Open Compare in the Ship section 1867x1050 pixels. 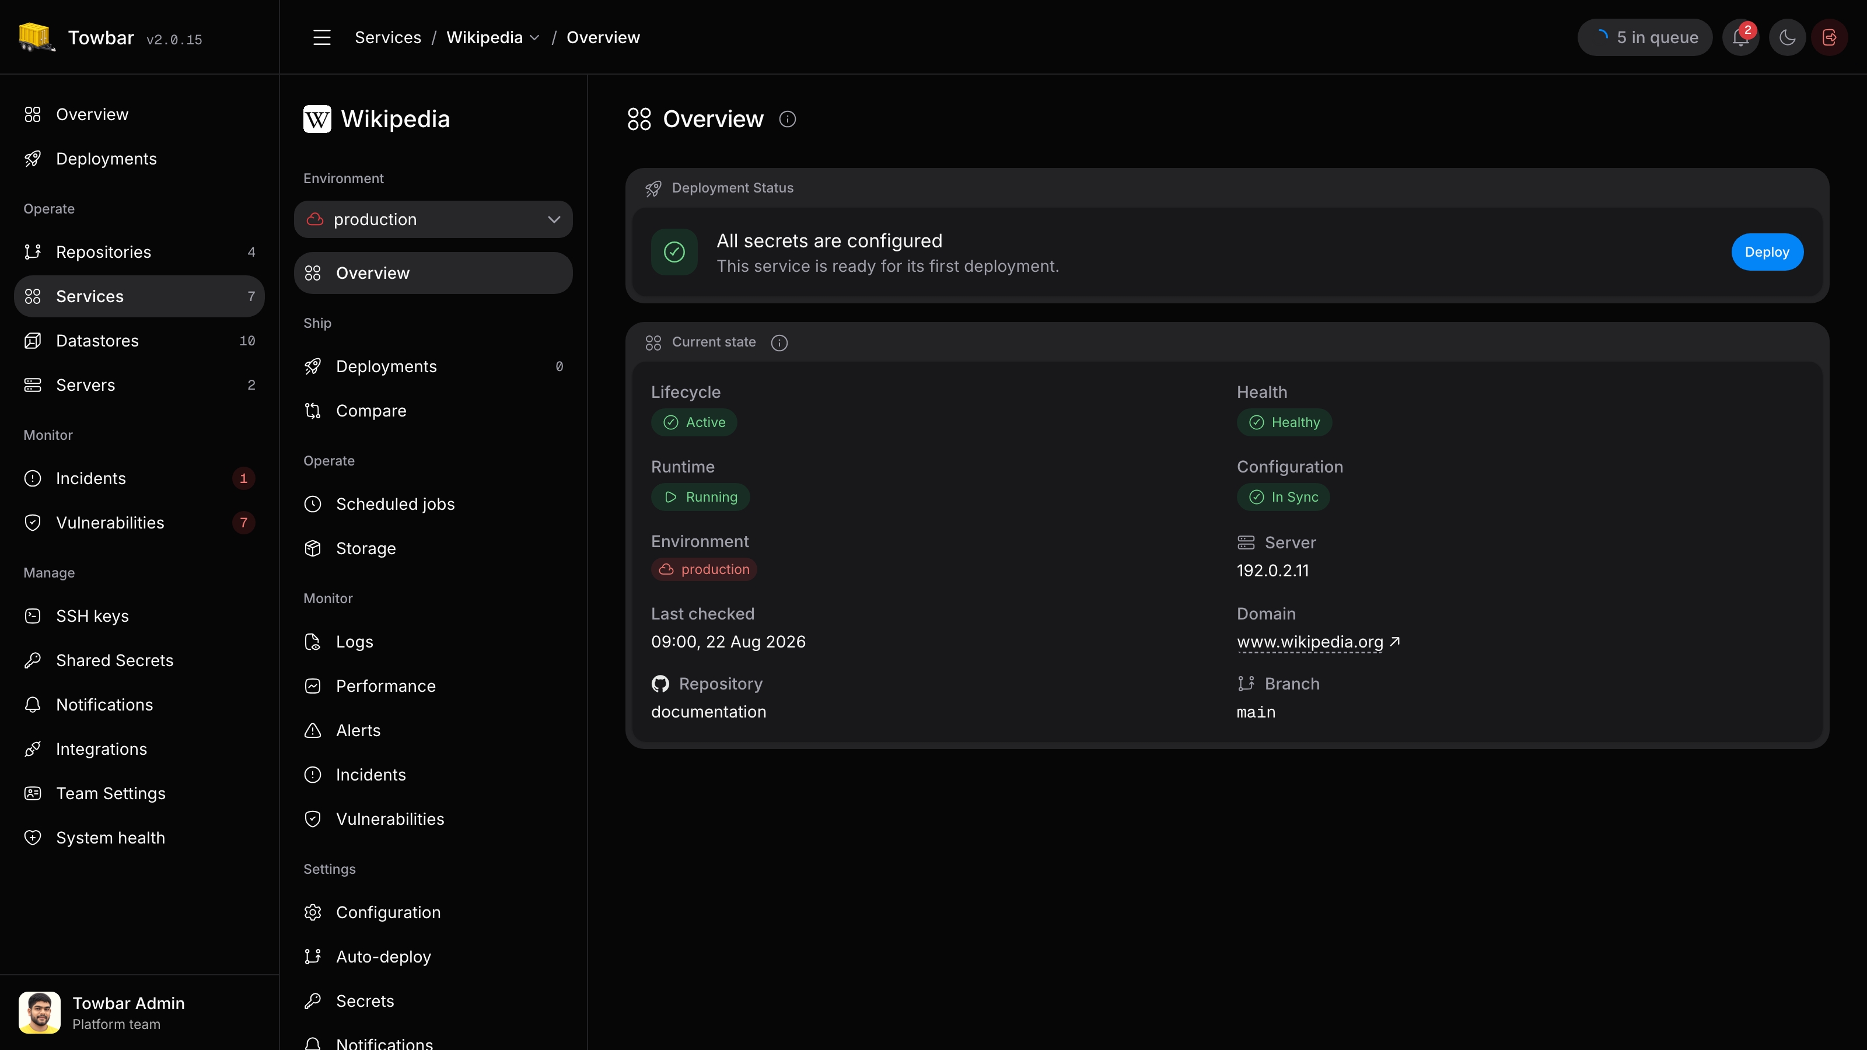(433, 411)
